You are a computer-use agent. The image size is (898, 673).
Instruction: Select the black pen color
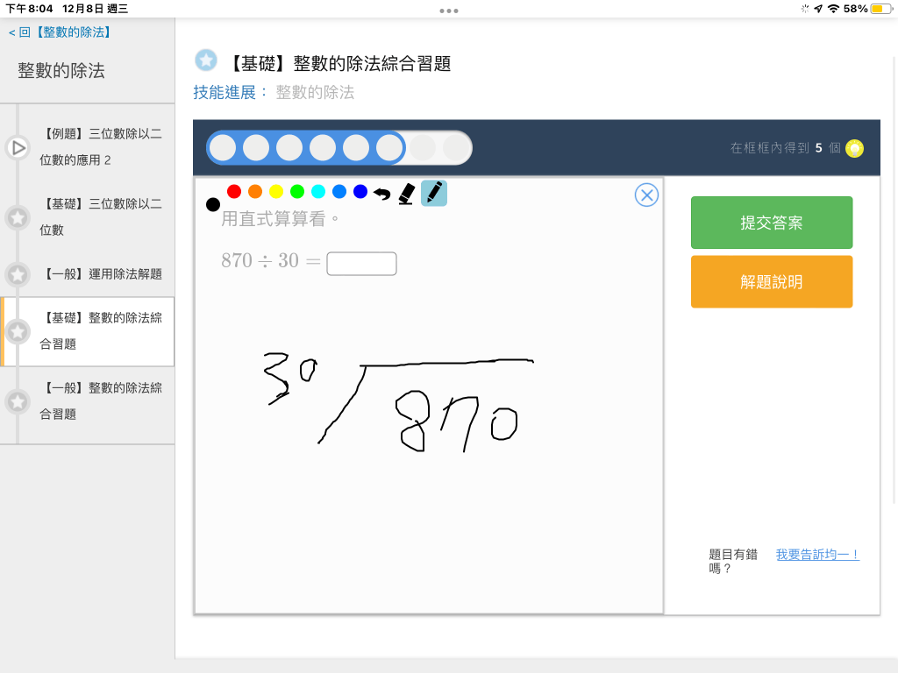212,204
